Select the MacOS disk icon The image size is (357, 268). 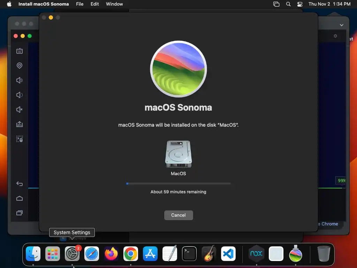pos(178,154)
